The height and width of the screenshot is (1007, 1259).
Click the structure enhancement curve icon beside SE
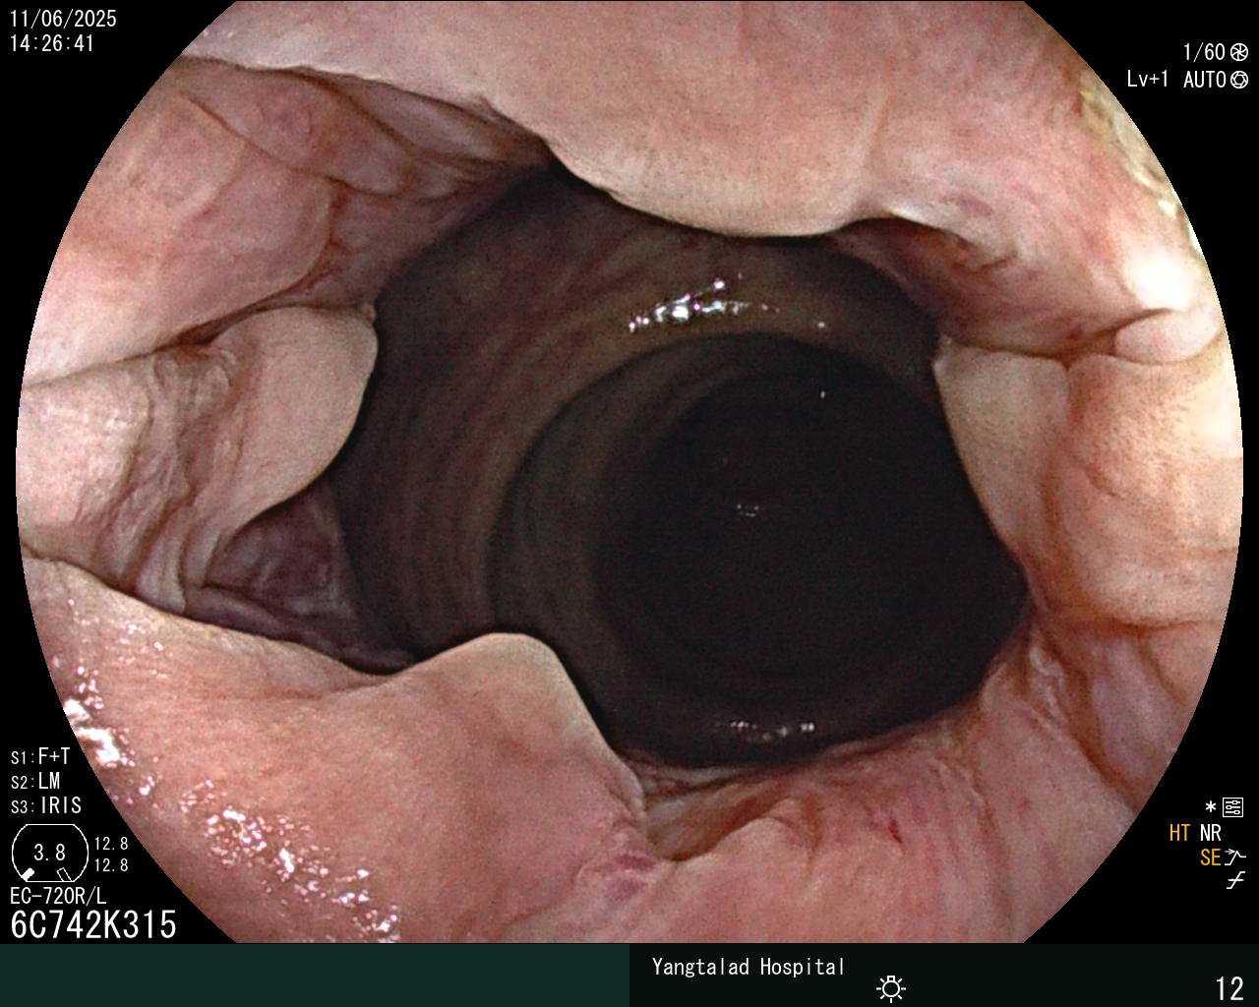tap(1234, 858)
